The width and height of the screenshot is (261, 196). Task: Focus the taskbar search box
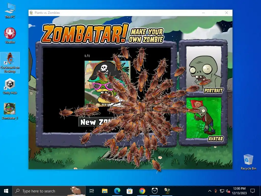click(49, 191)
